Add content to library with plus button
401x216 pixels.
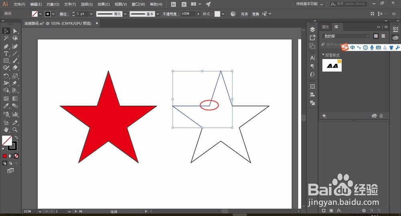(324, 116)
